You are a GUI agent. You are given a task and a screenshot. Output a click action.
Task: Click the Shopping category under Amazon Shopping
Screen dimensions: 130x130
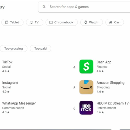(x=103, y=87)
